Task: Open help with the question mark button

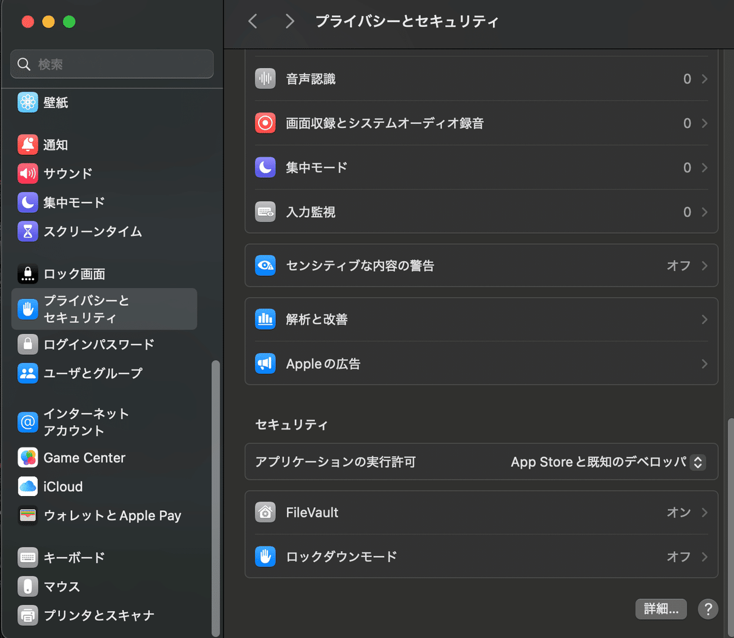Action: 708,609
